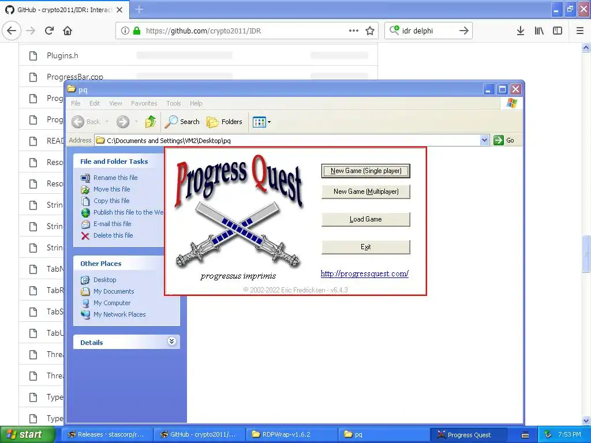Click the Windows Start button

[27, 435]
